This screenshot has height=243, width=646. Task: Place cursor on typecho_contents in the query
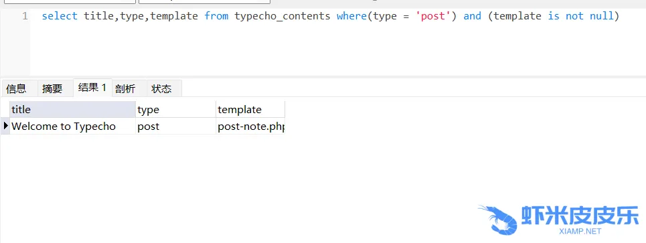282,17
